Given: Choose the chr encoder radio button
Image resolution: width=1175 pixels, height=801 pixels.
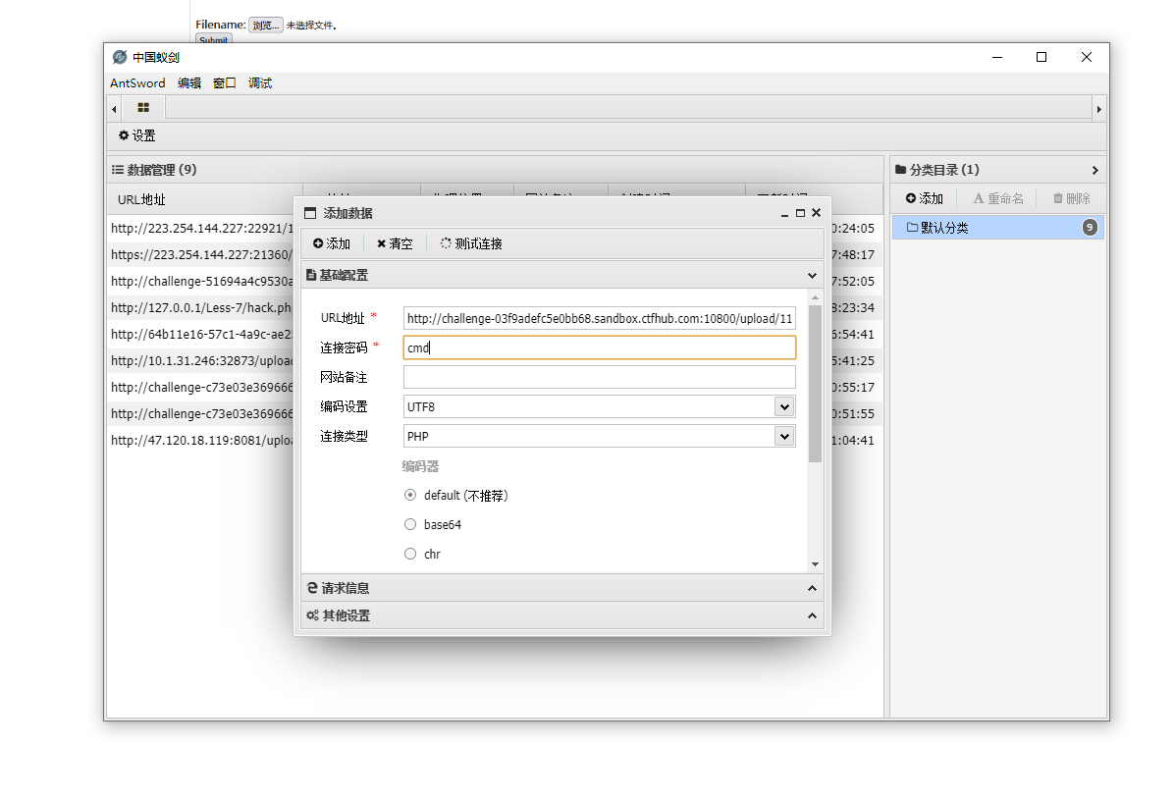Looking at the screenshot, I should (x=410, y=555).
